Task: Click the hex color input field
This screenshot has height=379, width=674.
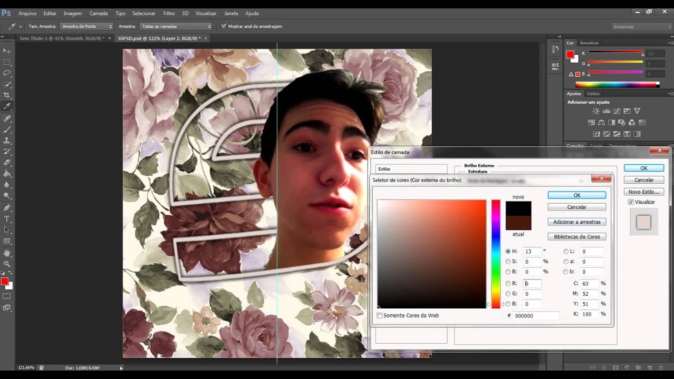Action: click(536, 316)
